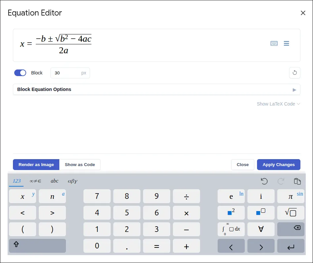Viewport: 313px width, 263px height.
Task: Switch to the ∞≠∈ symbols tab
Action: click(x=35, y=181)
